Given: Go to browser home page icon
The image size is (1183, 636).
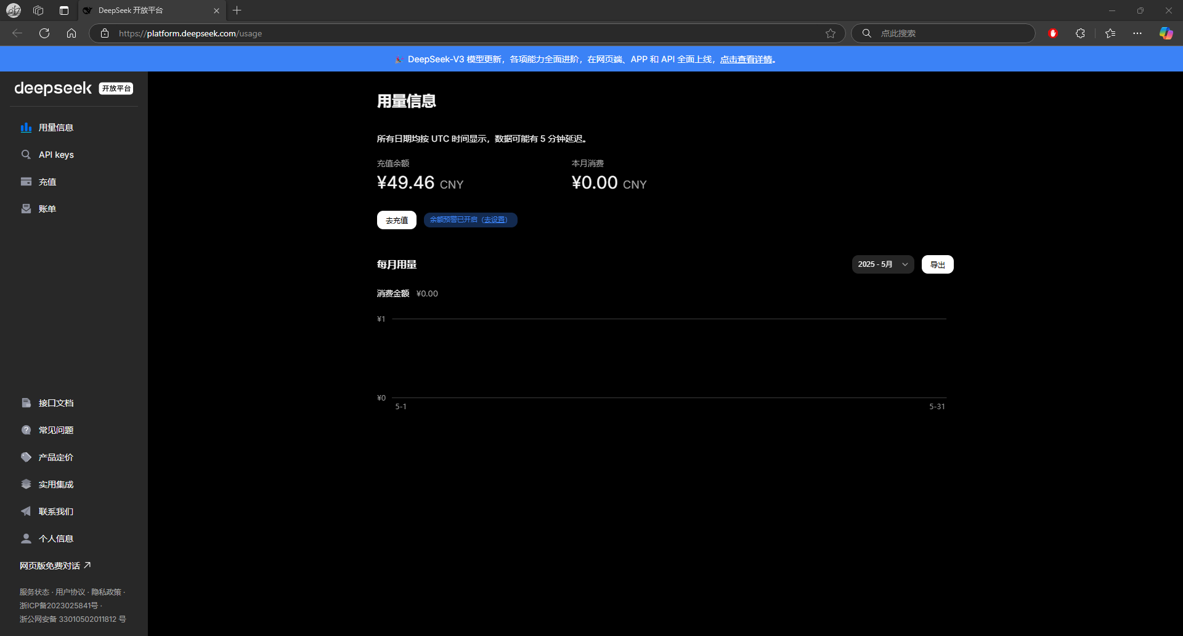Looking at the screenshot, I should point(71,33).
